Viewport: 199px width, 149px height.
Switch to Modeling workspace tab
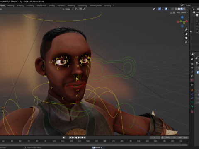click(11, 5)
